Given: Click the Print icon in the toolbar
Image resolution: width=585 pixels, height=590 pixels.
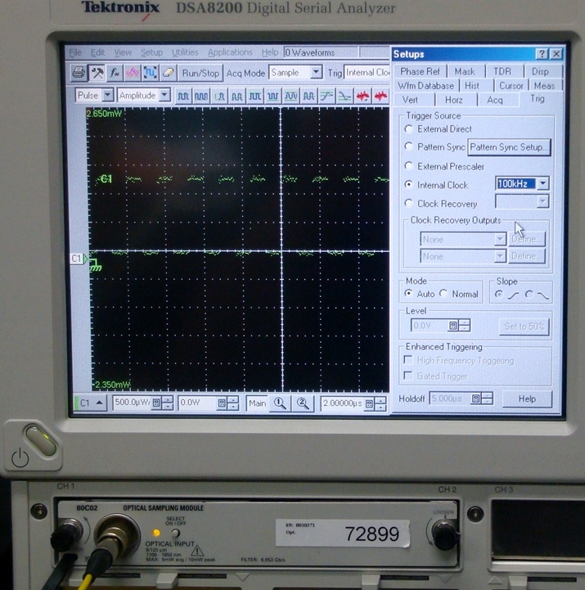Looking at the screenshot, I should [79, 73].
